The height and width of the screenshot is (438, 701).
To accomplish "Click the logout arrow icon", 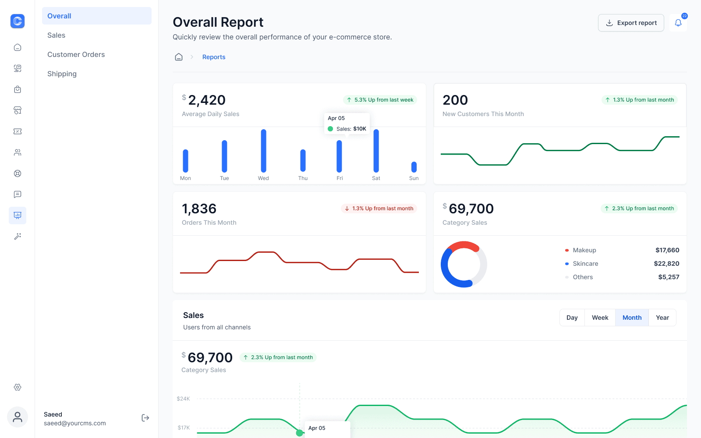I will click(x=145, y=418).
